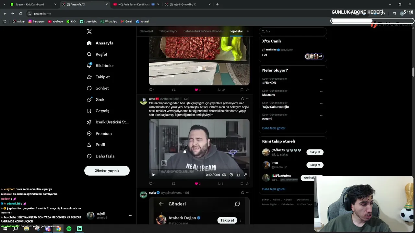Play the amo post video

click(x=153, y=175)
